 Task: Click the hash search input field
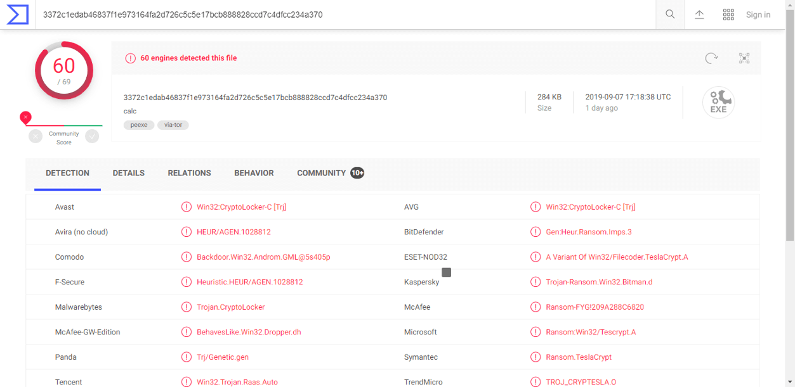pyautogui.click(x=346, y=15)
